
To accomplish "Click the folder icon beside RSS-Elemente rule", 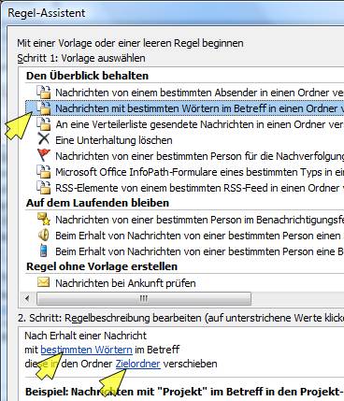I will (x=44, y=188).
